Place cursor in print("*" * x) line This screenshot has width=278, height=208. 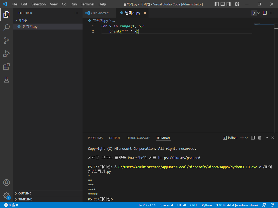[124, 31]
